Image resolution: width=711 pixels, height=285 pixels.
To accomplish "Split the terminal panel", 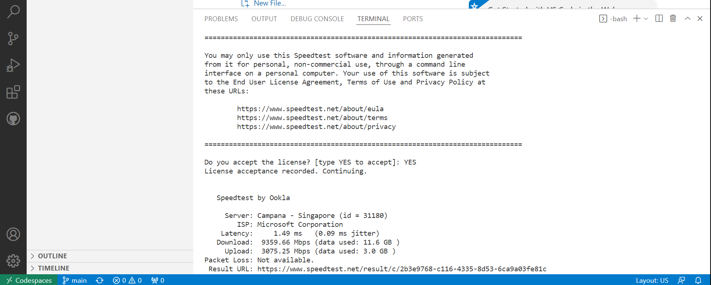I will (659, 19).
